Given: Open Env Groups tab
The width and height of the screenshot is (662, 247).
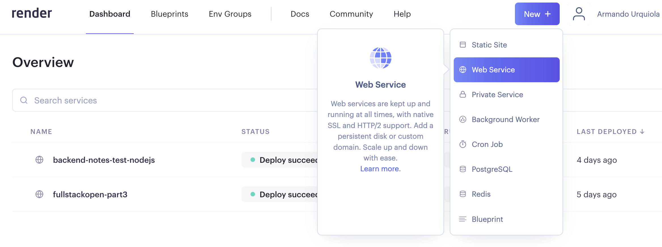Looking at the screenshot, I should (x=230, y=14).
